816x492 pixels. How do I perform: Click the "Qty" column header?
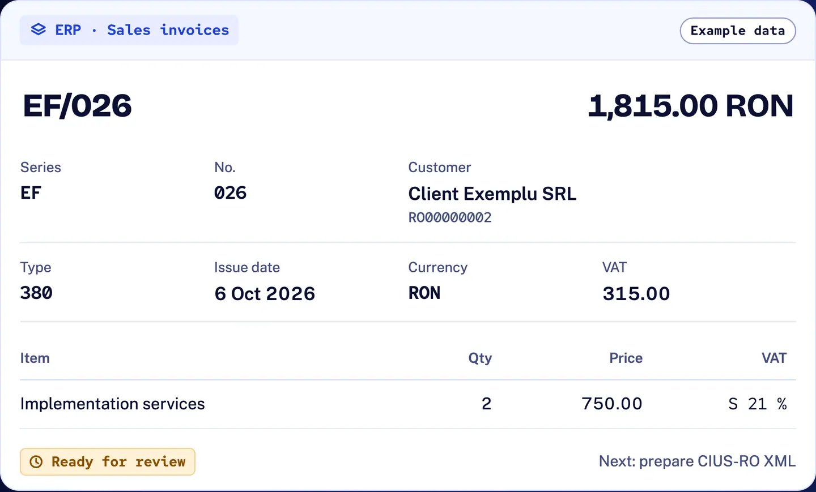coord(480,358)
